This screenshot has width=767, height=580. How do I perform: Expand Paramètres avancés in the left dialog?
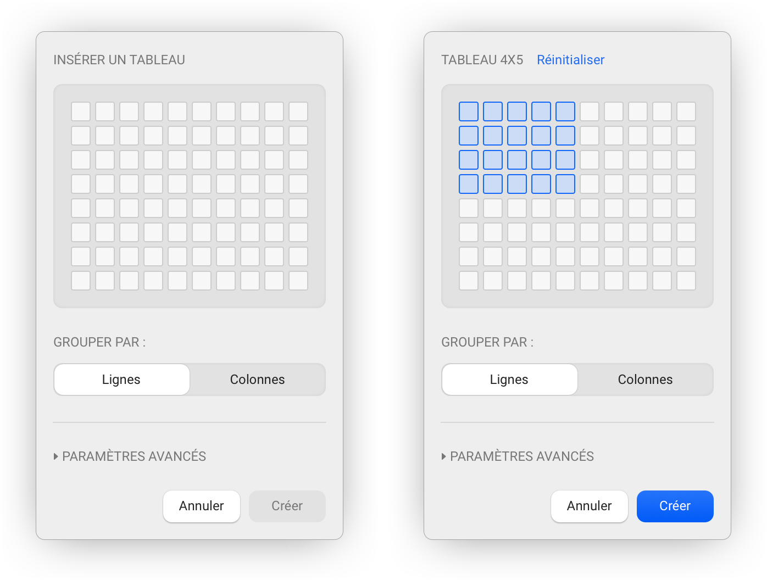click(x=134, y=456)
